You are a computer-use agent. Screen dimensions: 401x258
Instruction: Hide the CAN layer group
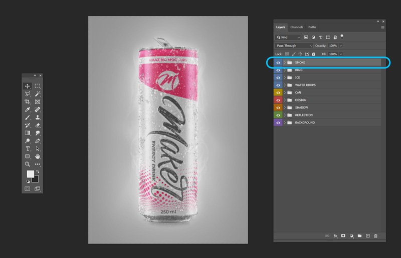click(x=278, y=92)
